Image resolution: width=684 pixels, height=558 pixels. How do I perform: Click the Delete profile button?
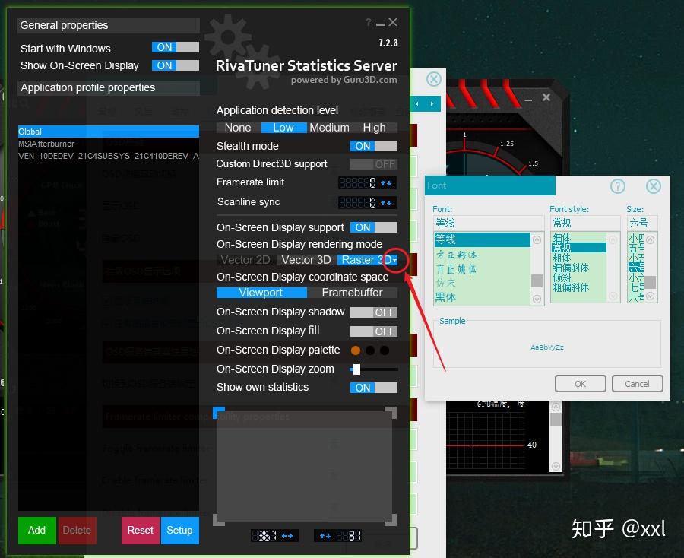pyautogui.click(x=77, y=531)
